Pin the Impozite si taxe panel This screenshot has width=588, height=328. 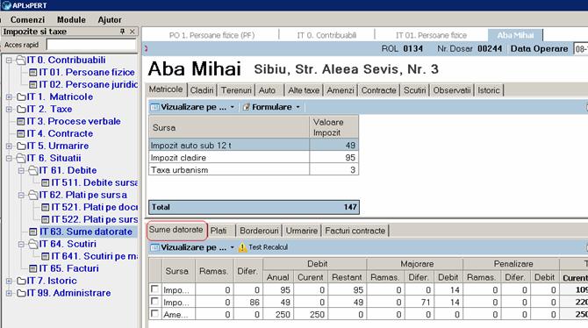point(122,32)
